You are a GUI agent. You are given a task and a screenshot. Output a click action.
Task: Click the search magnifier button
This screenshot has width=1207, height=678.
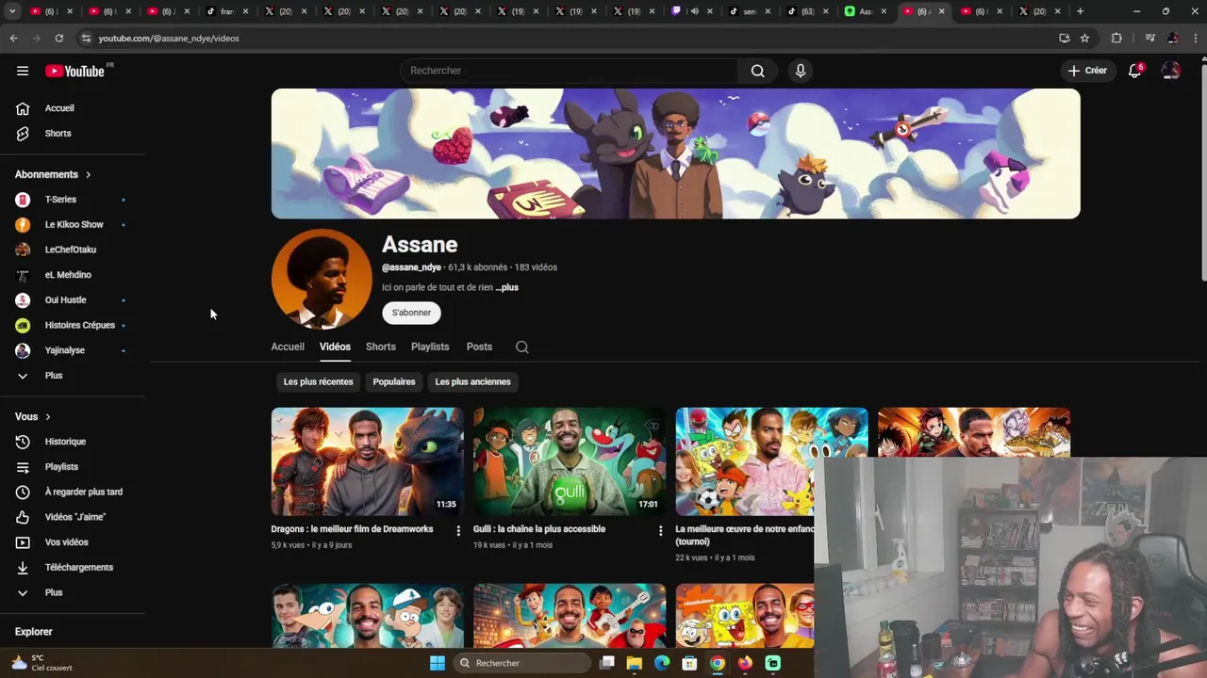click(757, 71)
